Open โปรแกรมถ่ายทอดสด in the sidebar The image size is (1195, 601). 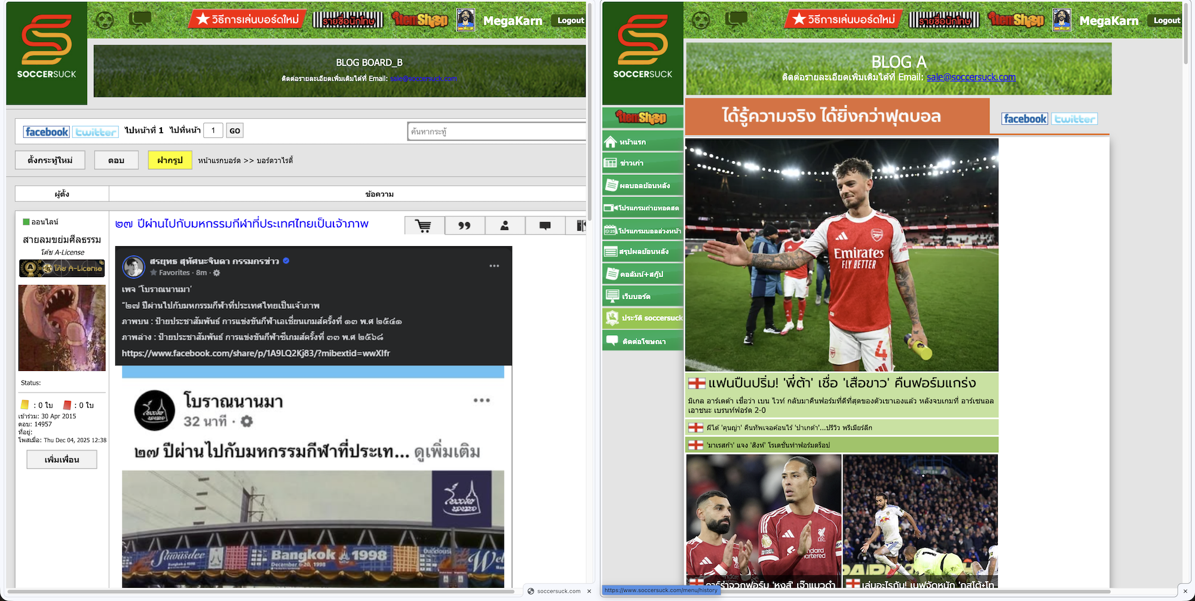coord(642,208)
